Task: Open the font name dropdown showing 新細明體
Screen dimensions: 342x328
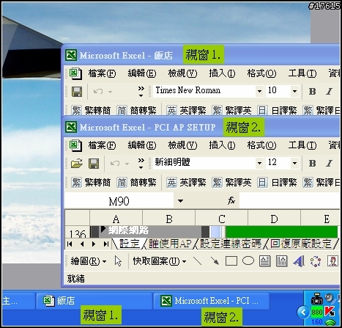Action: pos(259,163)
